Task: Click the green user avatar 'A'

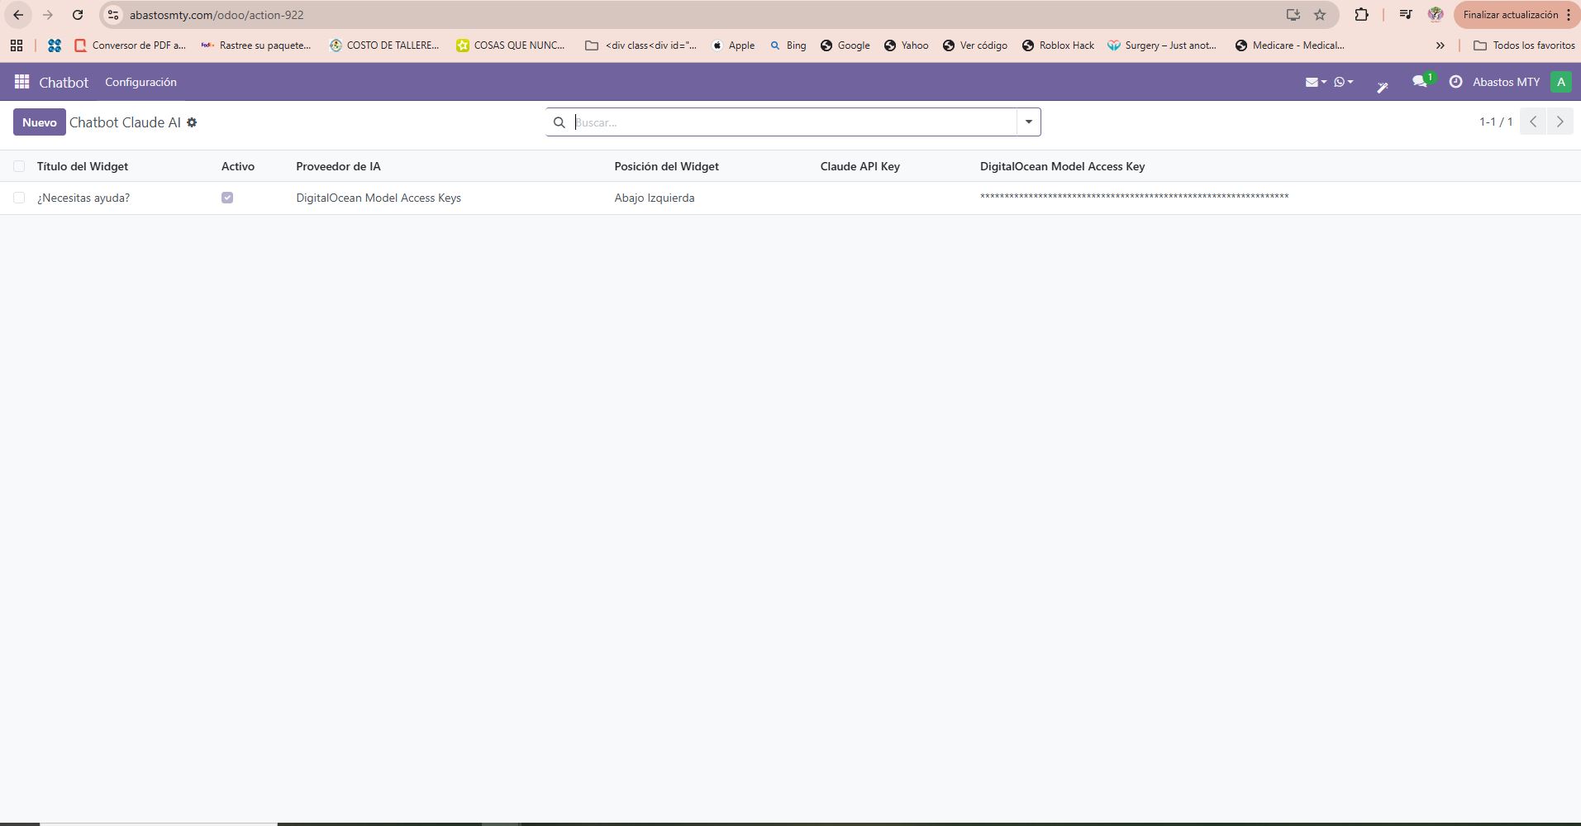Action: (x=1560, y=82)
